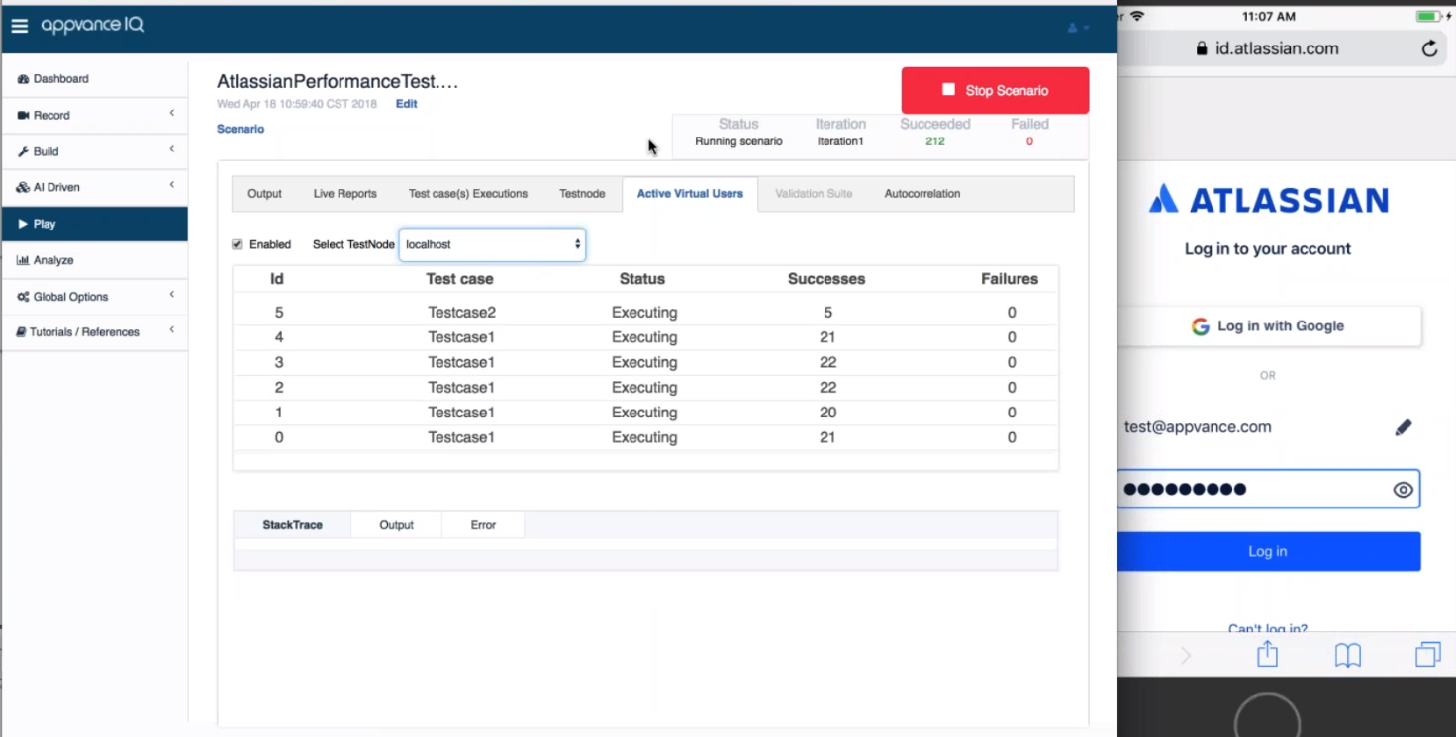The image size is (1456, 737).
Task: Click the Iteration1 value
Action: click(x=840, y=141)
